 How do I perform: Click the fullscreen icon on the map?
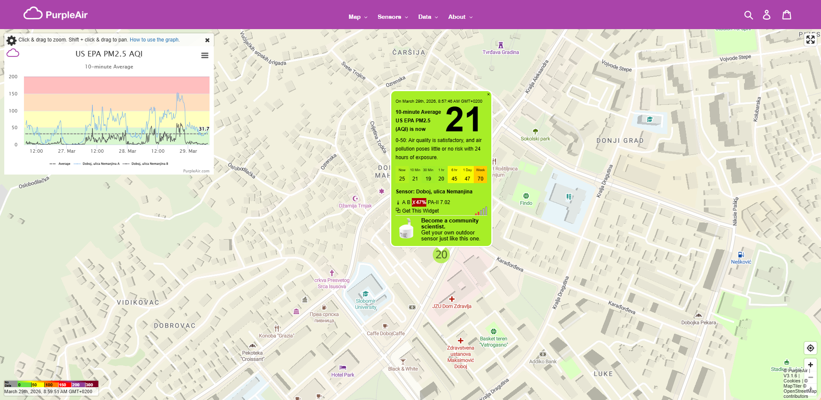(810, 39)
